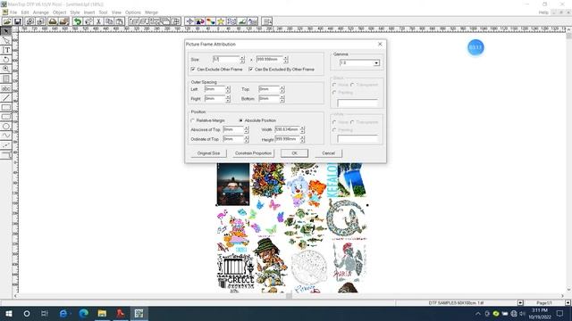
Task: Click the first Size input field
Action: tap(226, 60)
